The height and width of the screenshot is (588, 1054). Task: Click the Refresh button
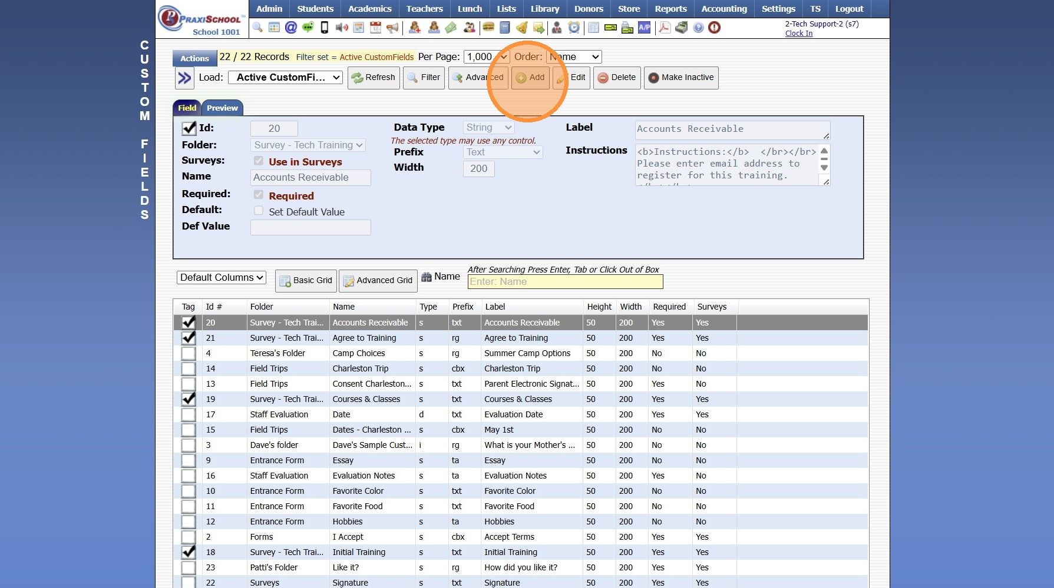(374, 78)
